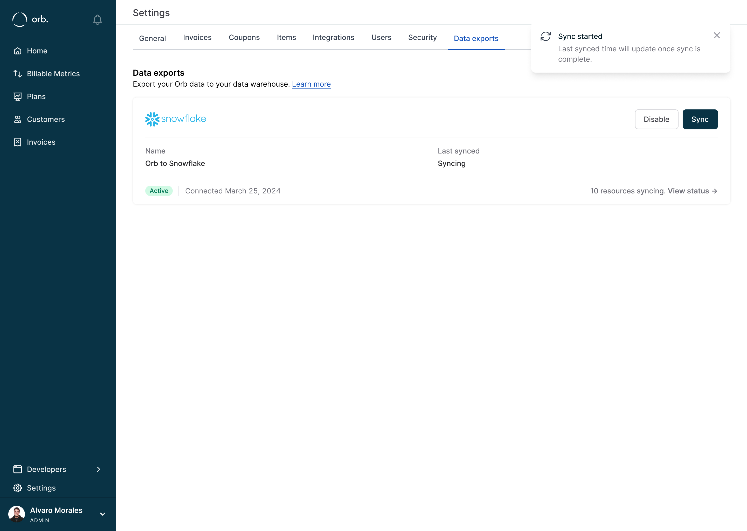The image size is (747, 531).
Task: Open the Security tab
Action: pyautogui.click(x=422, y=37)
